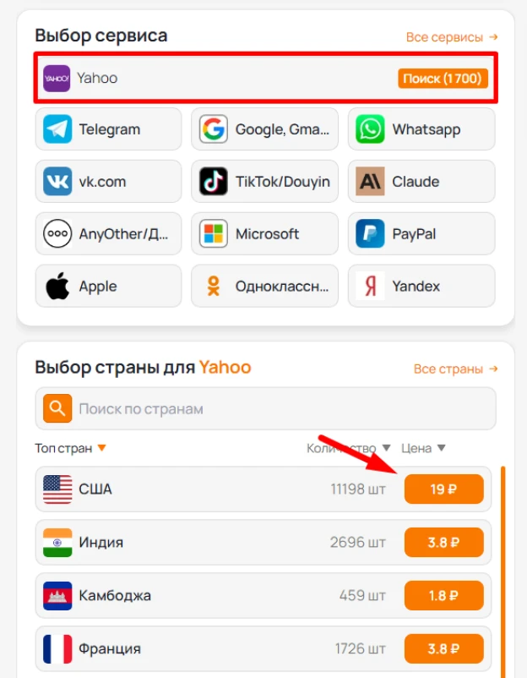The image size is (527, 678).
Task: Pick the Claude service icon
Action: (x=370, y=181)
